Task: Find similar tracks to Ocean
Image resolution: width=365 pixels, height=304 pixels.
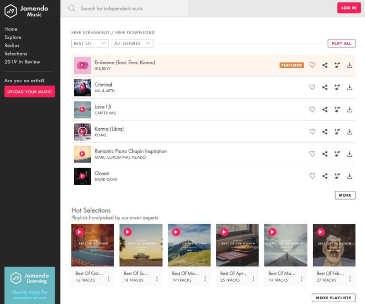Action: [337, 176]
